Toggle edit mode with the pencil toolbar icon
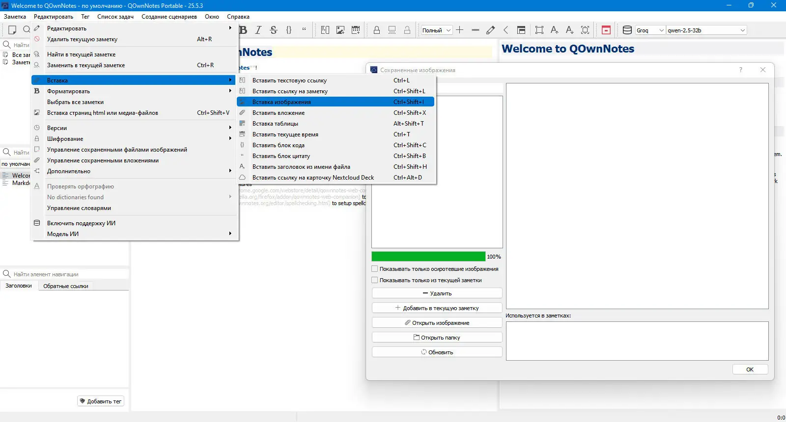This screenshot has height=422, width=786. [490, 30]
